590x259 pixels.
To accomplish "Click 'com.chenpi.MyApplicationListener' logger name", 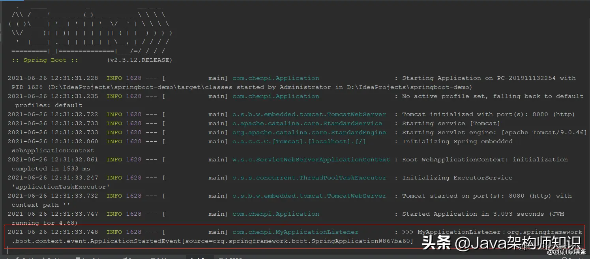I will tap(296, 232).
